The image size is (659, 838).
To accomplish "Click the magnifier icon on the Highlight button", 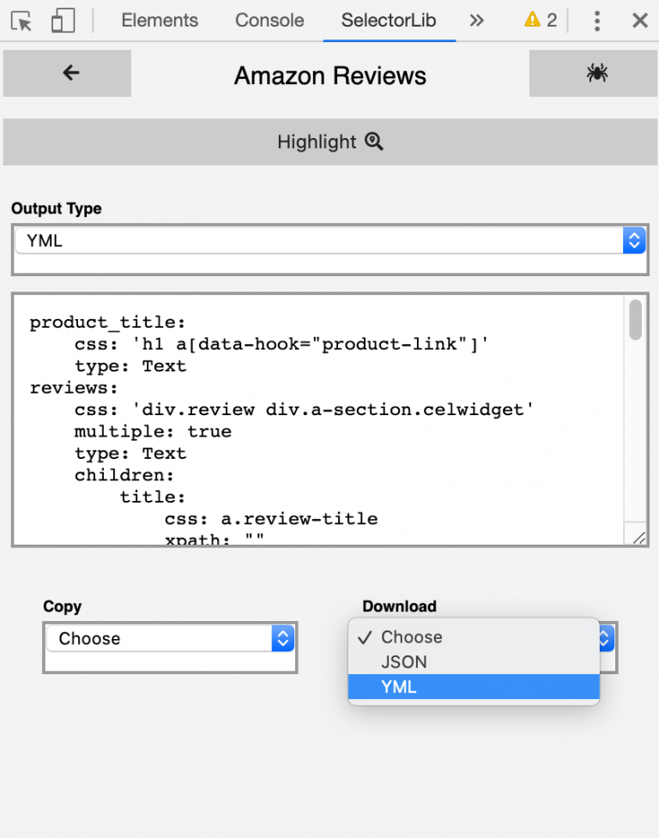I will click(372, 141).
